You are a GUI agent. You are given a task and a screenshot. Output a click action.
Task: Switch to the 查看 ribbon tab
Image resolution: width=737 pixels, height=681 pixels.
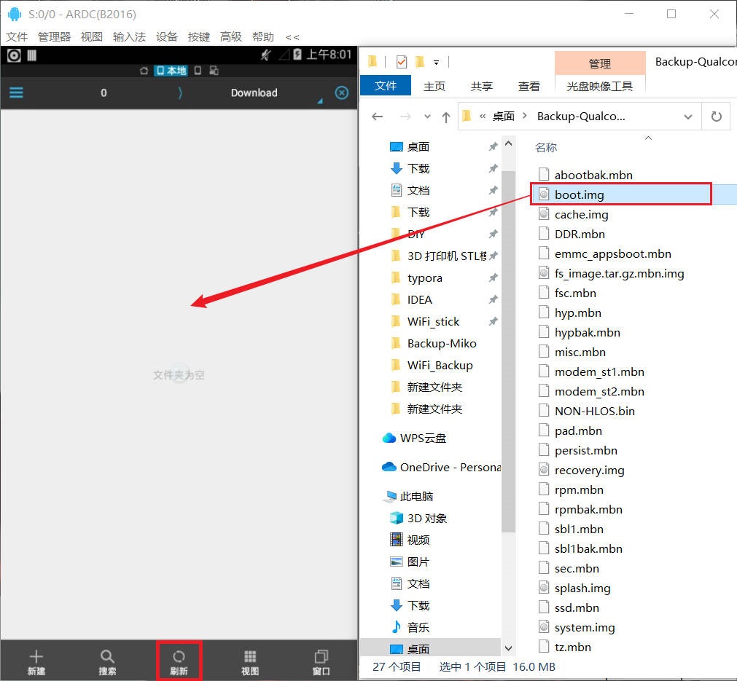pos(529,86)
